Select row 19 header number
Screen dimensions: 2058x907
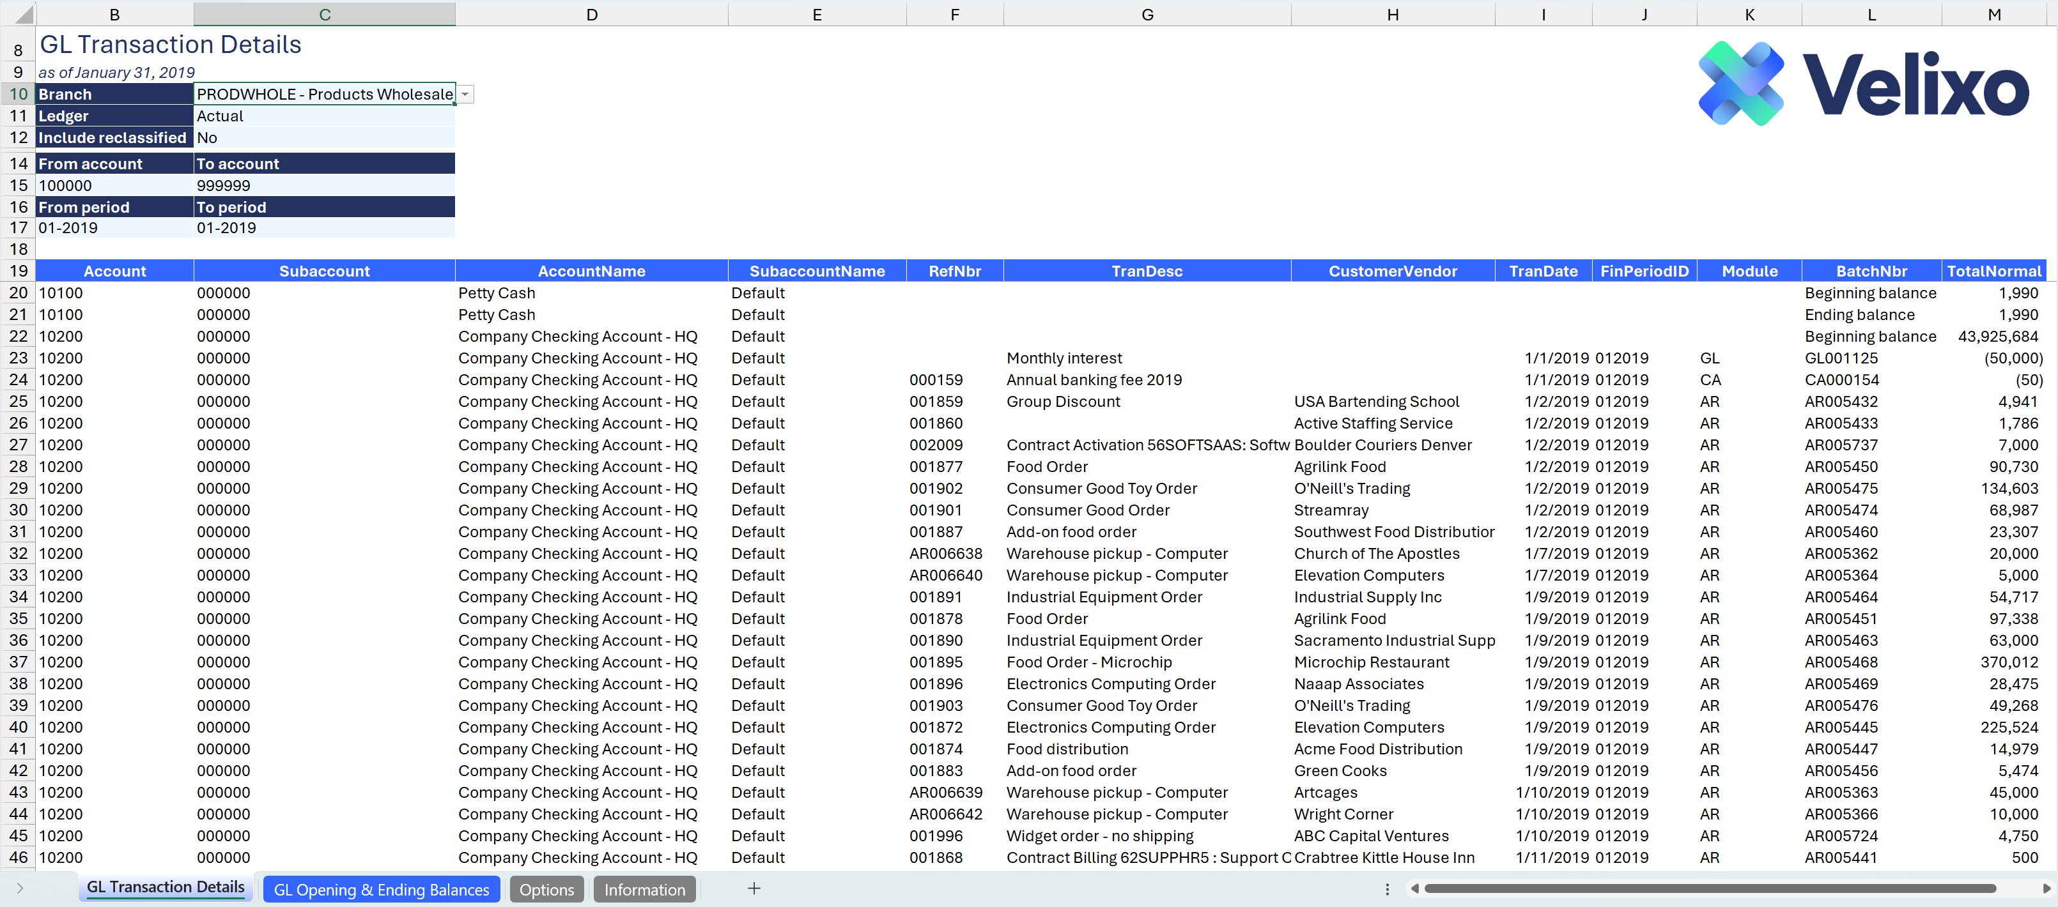coord(18,271)
